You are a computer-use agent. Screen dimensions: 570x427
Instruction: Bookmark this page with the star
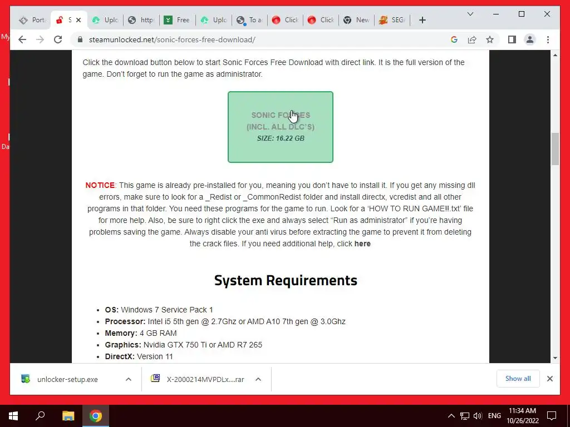click(x=490, y=39)
